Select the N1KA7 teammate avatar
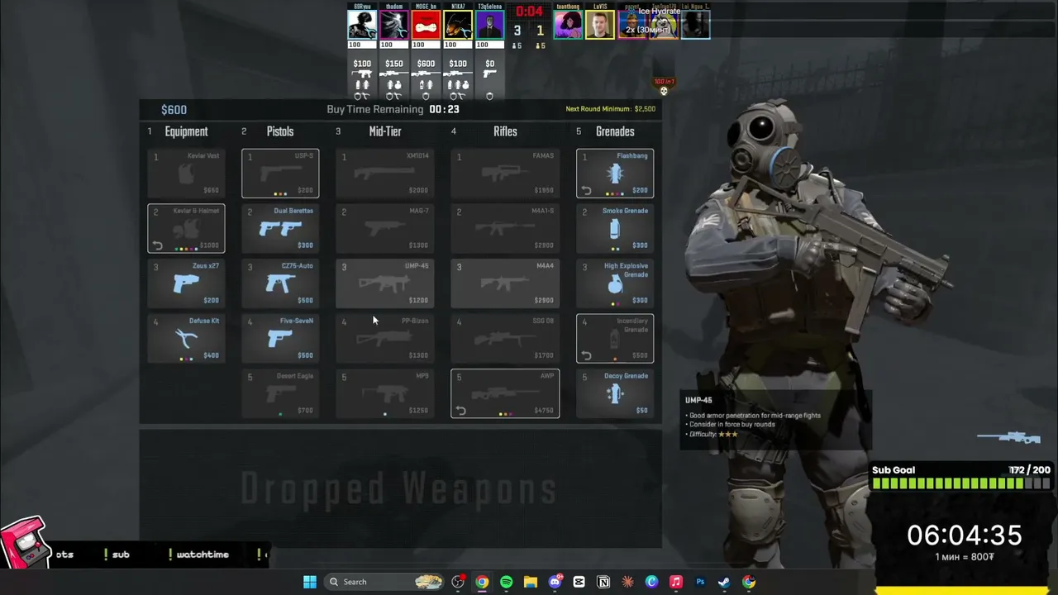1058x595 pixels. (x=458, y=25)
